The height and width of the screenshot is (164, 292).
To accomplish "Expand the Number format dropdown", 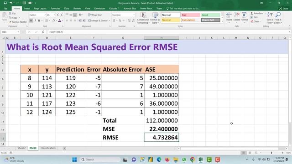I will [134, 15].
